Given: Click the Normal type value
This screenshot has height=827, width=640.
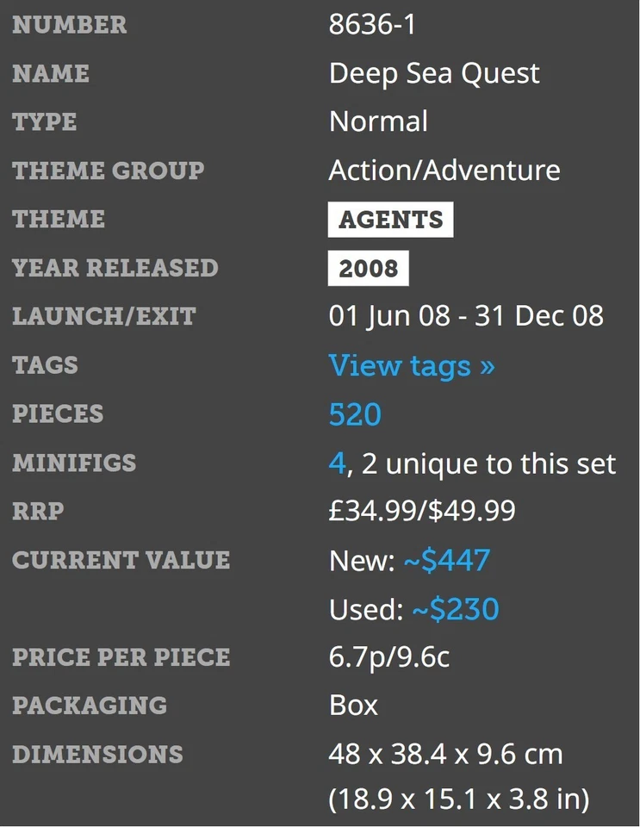Looking at the screenshot, I should tap(378, 121).
